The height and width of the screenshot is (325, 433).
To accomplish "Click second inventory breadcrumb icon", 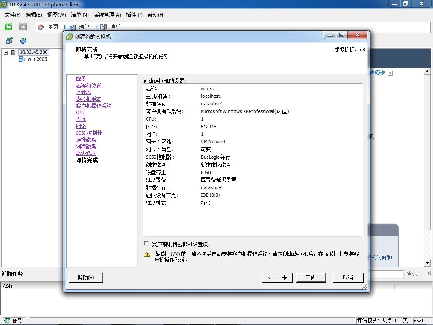I will pyautogui.click(x=103, y=27).
